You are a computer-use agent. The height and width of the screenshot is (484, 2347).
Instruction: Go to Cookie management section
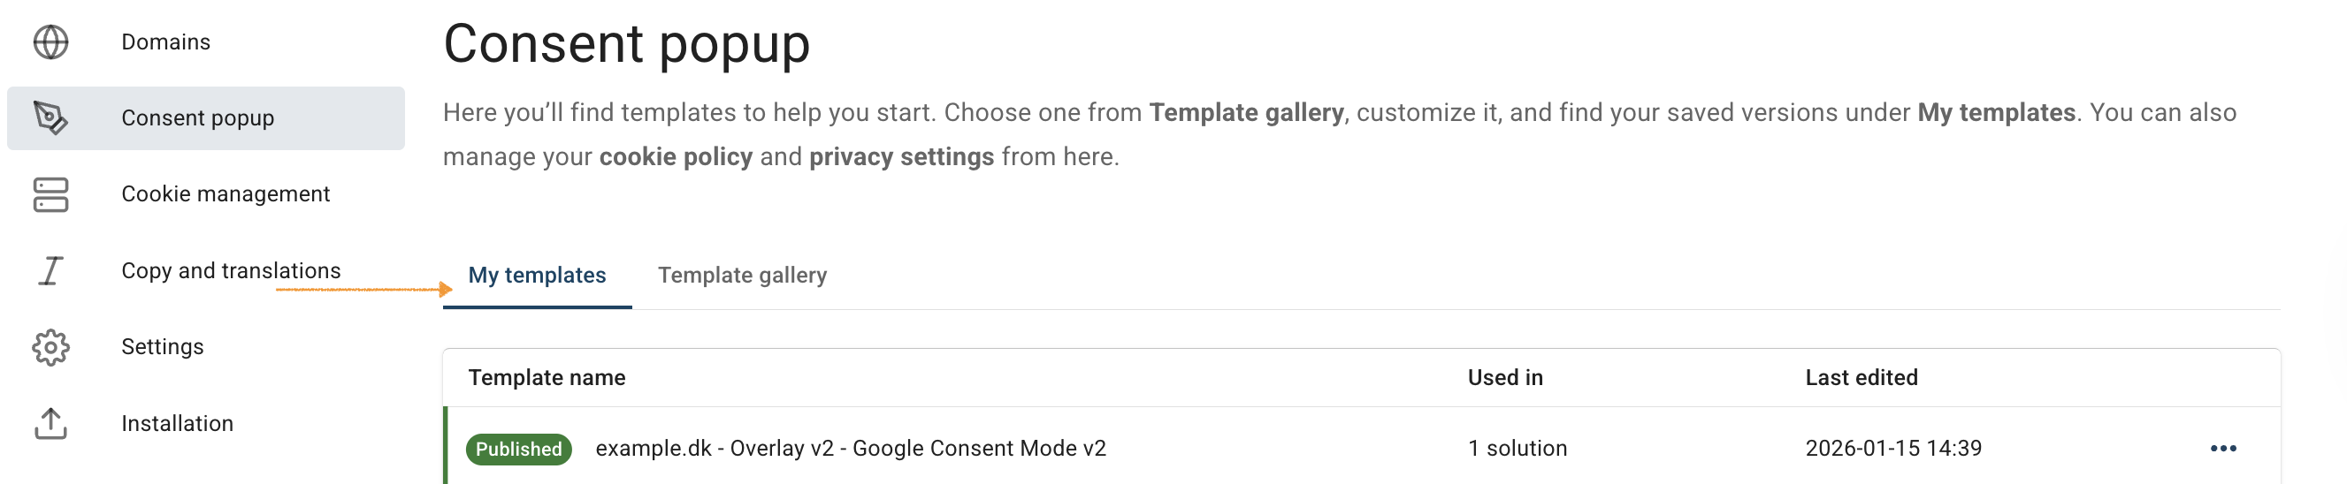tap(225, 194)
